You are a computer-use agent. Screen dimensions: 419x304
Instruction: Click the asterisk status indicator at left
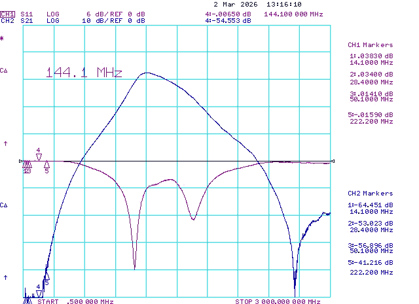(x=2, y=39)
